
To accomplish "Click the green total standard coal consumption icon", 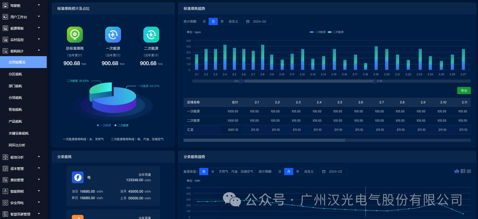I will (75, 35).
